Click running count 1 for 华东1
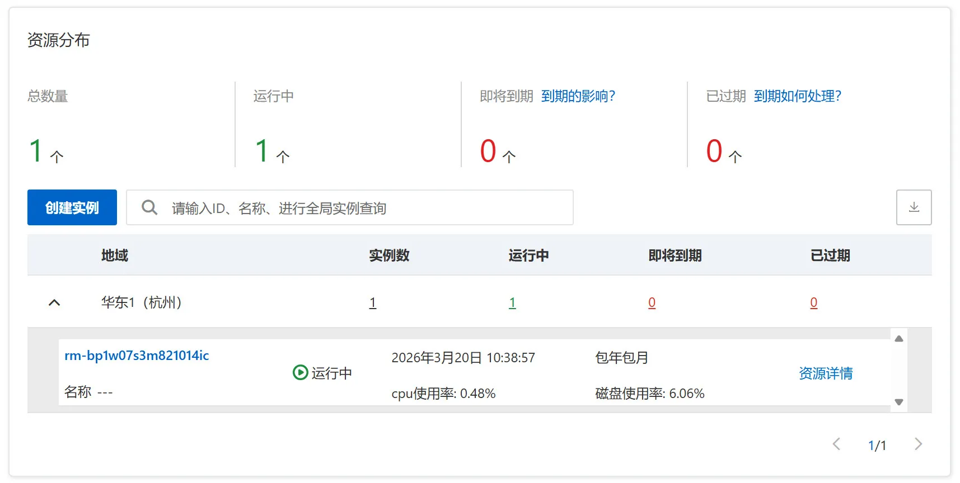 coord(512,303)
